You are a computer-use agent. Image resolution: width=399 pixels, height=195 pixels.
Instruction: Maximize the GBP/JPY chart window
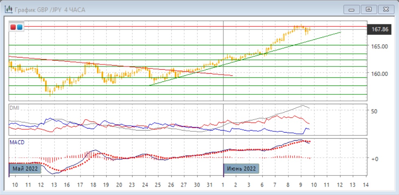pyautogui.click(x=369, y=9)
